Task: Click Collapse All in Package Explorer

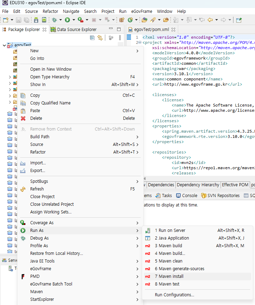Action: pyautogui.click(x=92, y=38)
